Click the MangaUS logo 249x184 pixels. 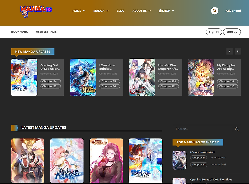click(36, 11)
